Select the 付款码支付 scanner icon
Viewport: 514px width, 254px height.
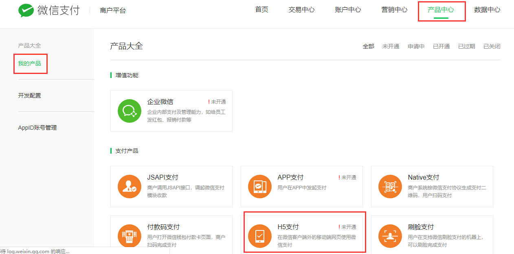coord(130,236)
